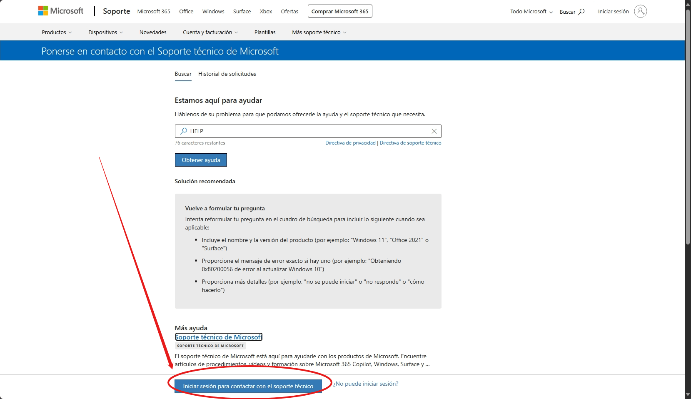Select the Buscar tab
Screen dimensions: 691x399
183,74
